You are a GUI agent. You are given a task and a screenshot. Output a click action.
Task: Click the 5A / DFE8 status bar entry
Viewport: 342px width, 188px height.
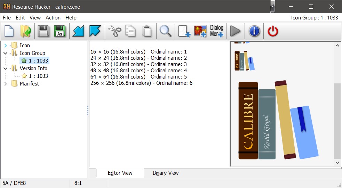click(14, 183)
